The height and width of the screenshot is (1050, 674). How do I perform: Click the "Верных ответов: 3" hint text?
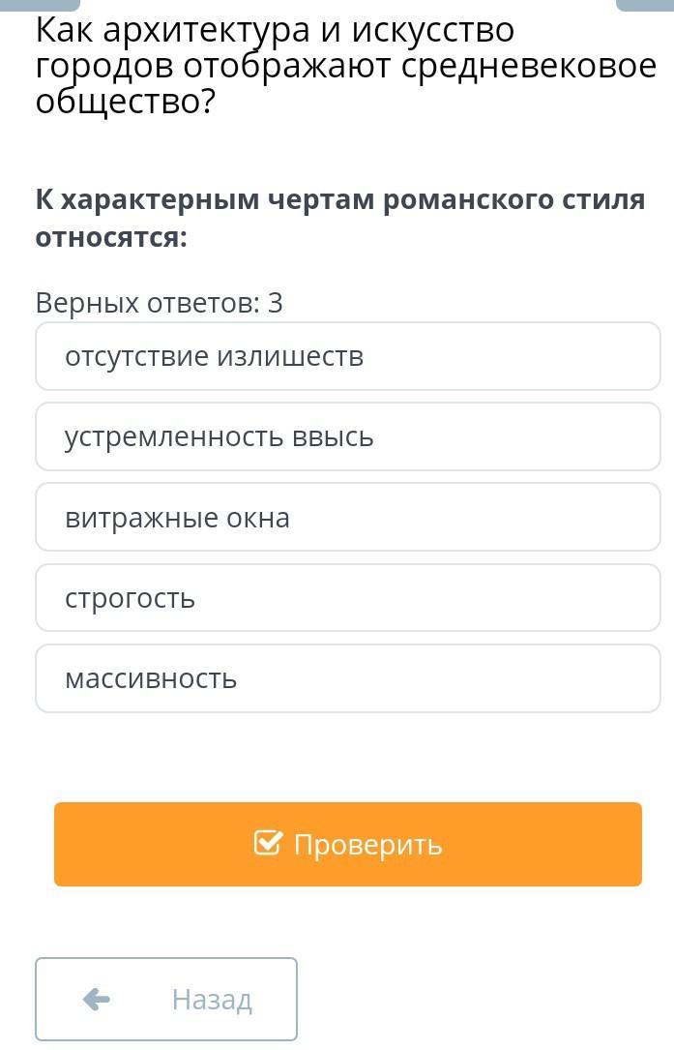coord(160,303)
